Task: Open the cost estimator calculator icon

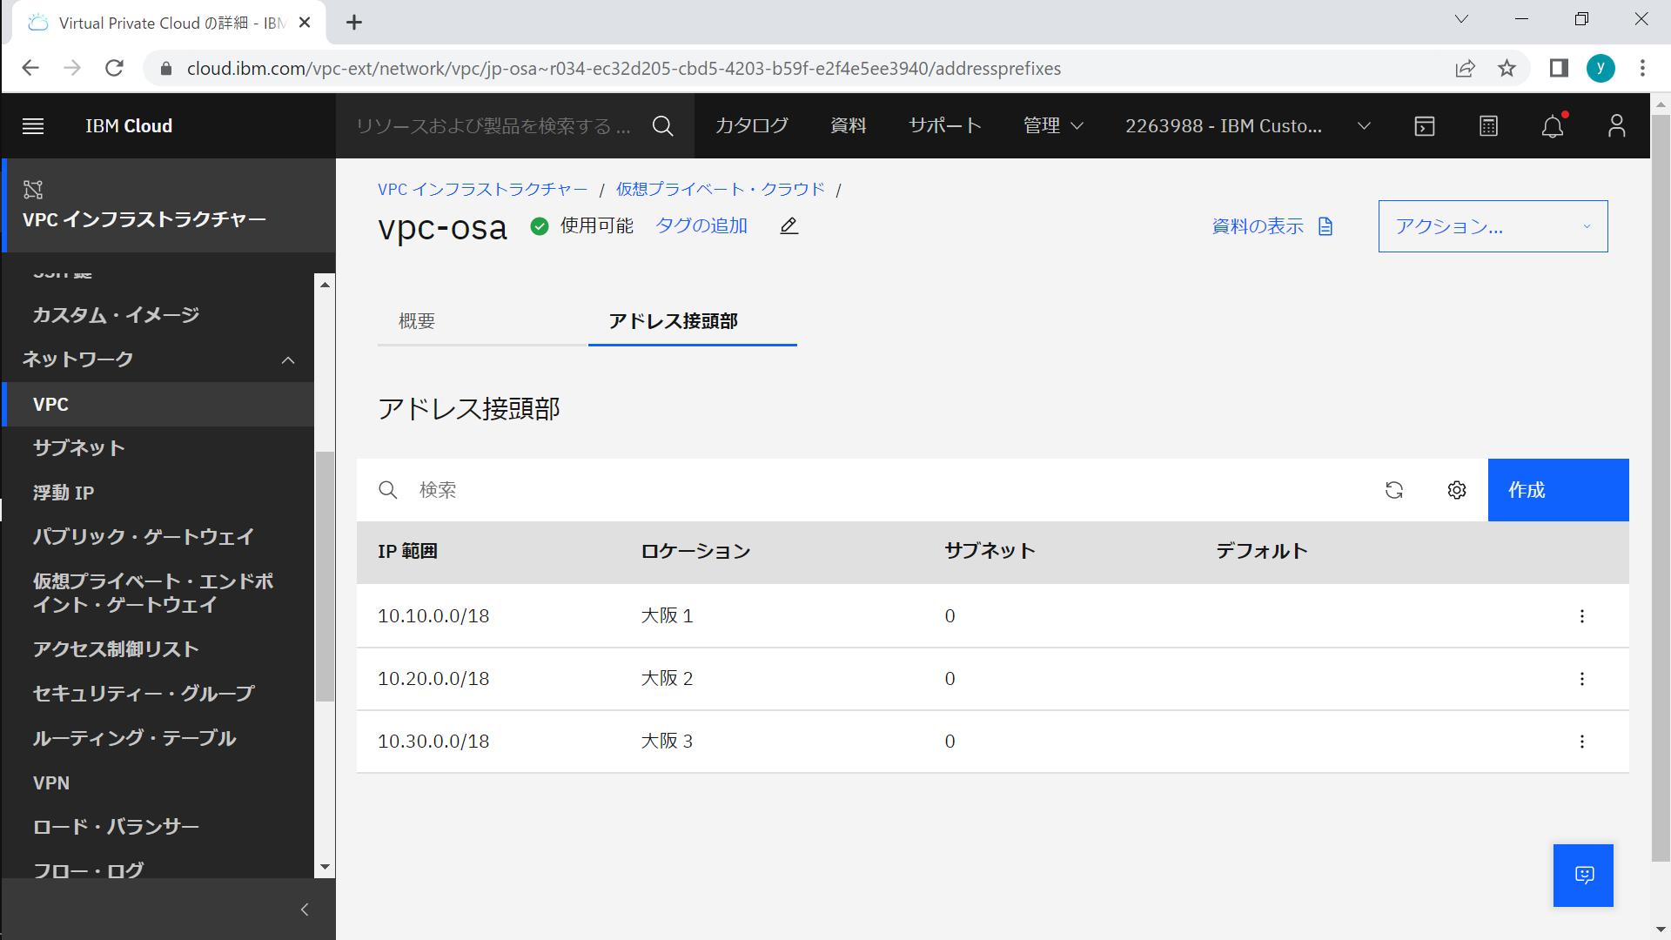Action: [x=1488, y=126]
